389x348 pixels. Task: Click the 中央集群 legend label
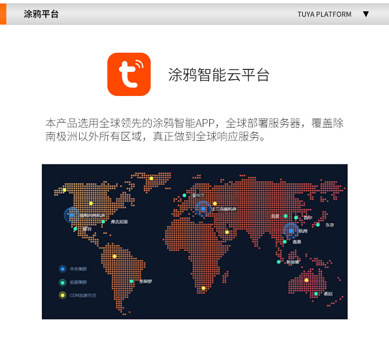click(78, 269)
